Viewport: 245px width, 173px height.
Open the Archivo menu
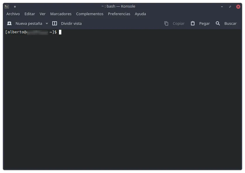click(x=13, y=14)
